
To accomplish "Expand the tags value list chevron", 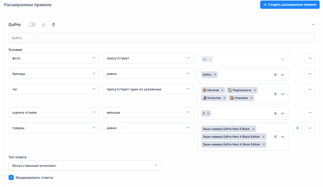I will tap(283, 94).
